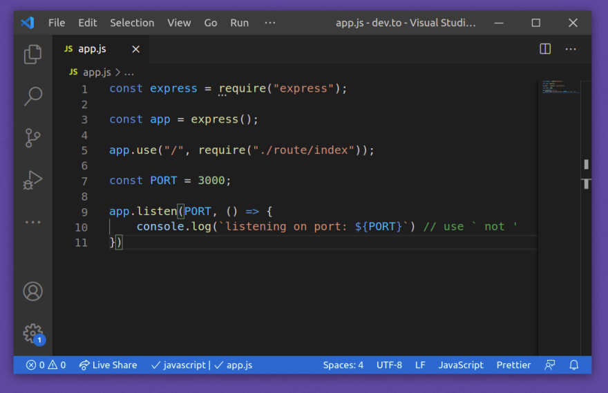Image resolution: width=608 pixels, height=393 pixels.
Task: Click app.js in the breadcrumb
Action: pyautogui.click(x=97, y=72)
